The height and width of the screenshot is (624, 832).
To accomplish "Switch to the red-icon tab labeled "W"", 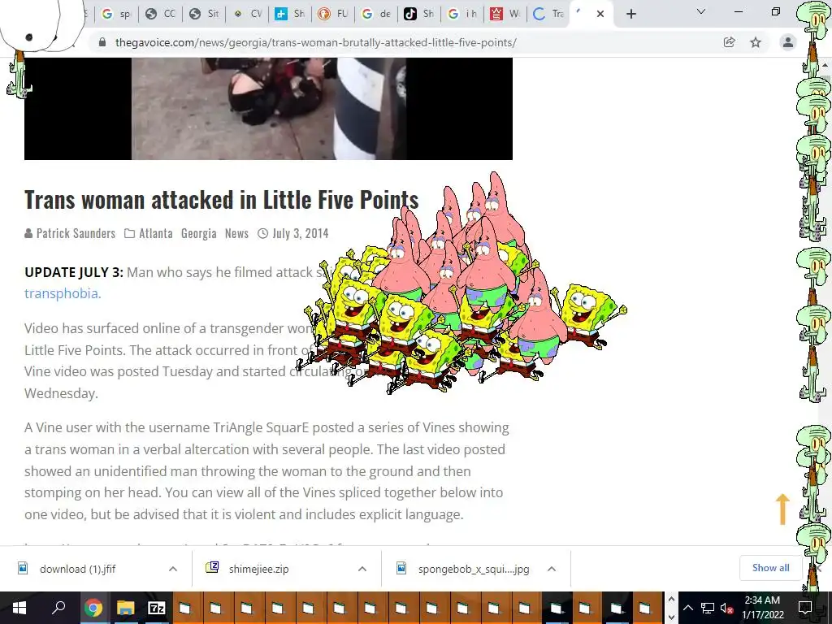I will click(505, 14).
